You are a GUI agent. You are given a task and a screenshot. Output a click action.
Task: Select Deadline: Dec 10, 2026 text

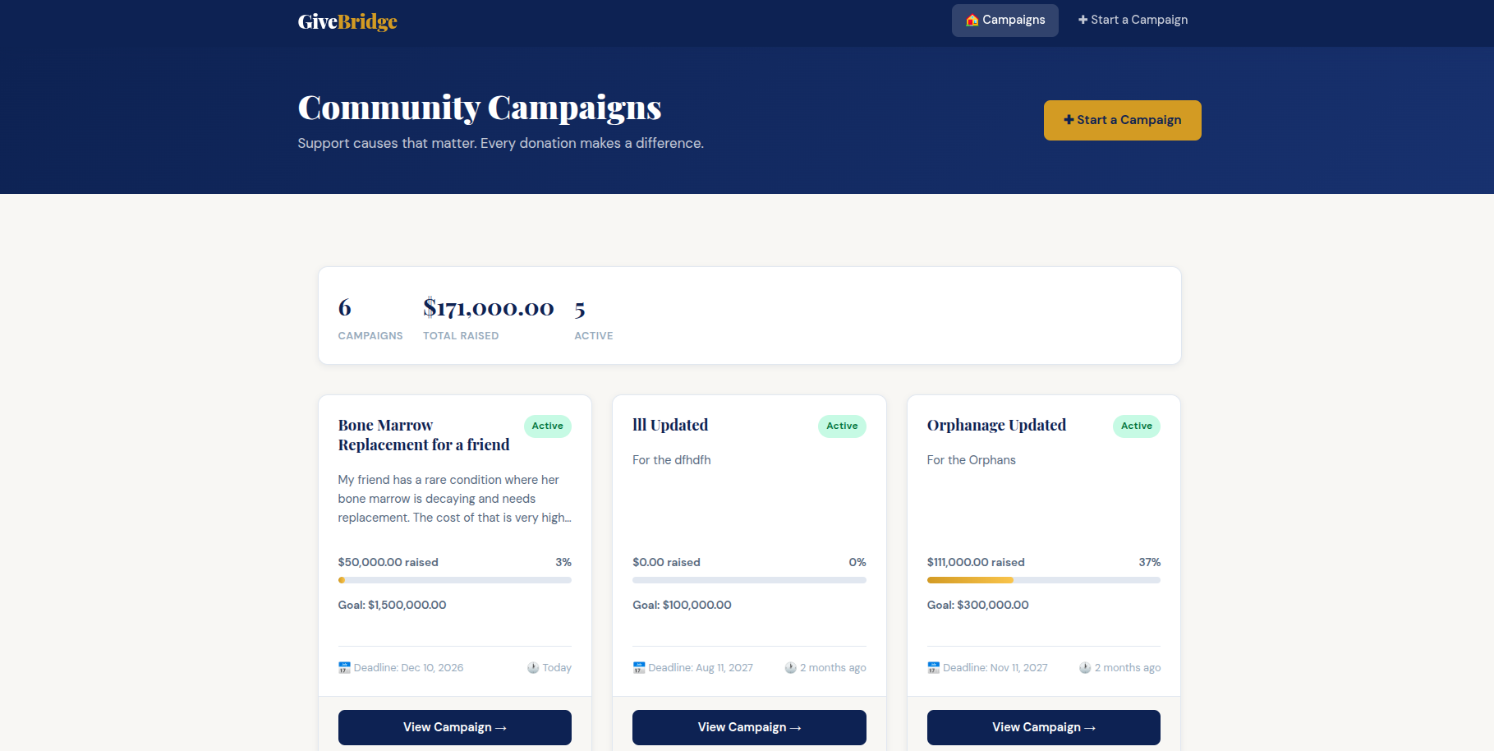tap(408, 668)
